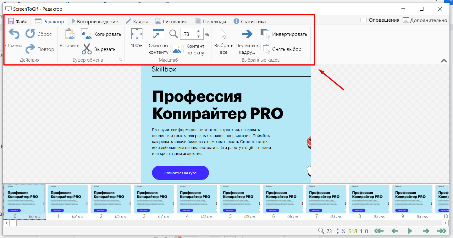Click Инвертировать selection button

pyautogui.click(x=284, y=34)
